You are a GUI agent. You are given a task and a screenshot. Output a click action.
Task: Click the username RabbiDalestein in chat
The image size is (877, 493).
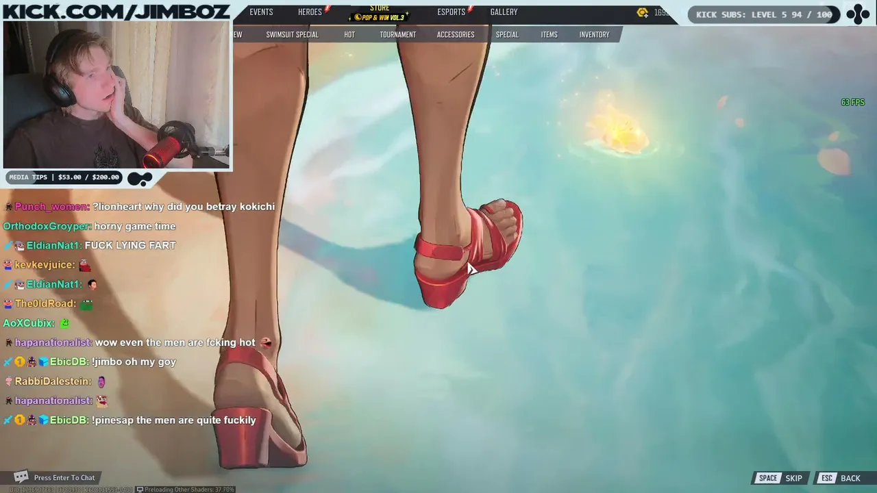[53, 381]
